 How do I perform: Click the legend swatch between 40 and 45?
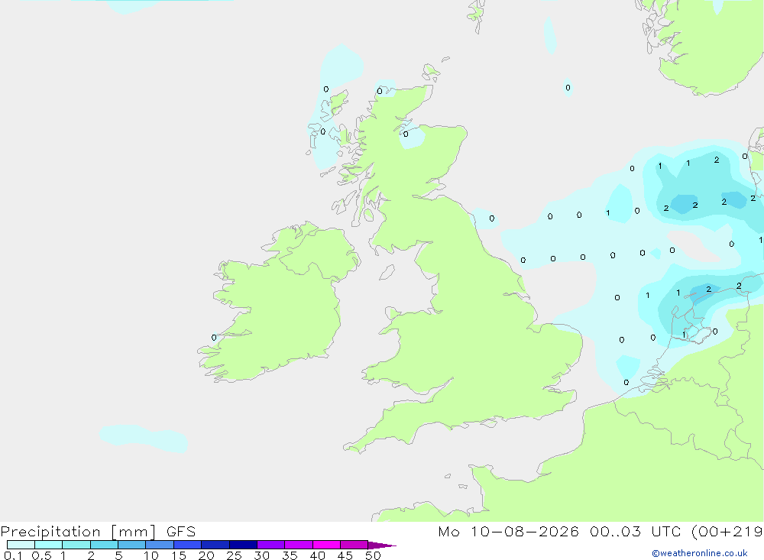[326, 545]
